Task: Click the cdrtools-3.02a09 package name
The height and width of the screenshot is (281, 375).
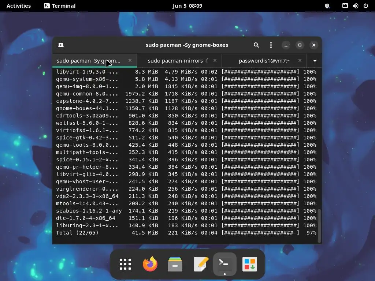Action: pyautogui.click(x=87, y=116)
